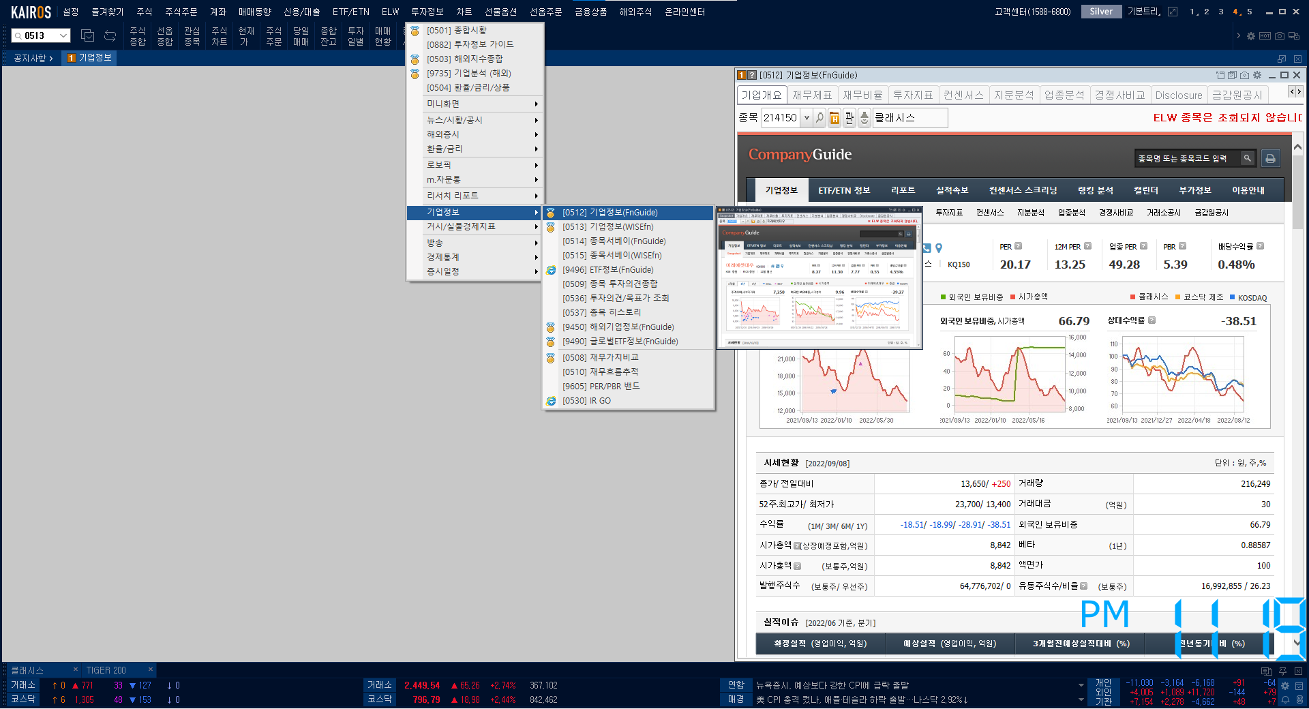Viewport: 1309px width, 709px height.
Task: Click the 클래시스 stock name field
Action: [x=910, y=118]
